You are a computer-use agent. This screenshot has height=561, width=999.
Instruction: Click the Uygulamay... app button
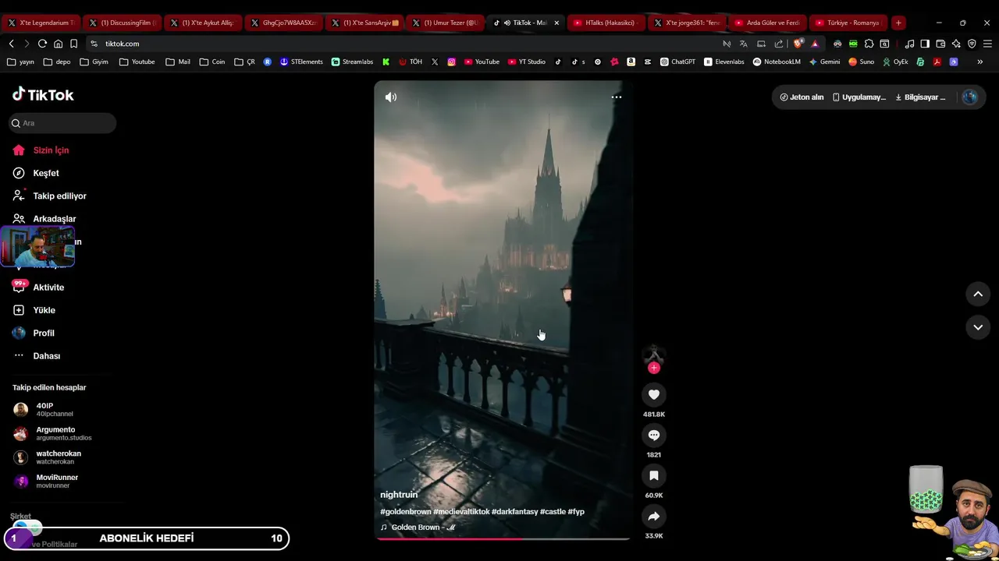tap(859, 97)
